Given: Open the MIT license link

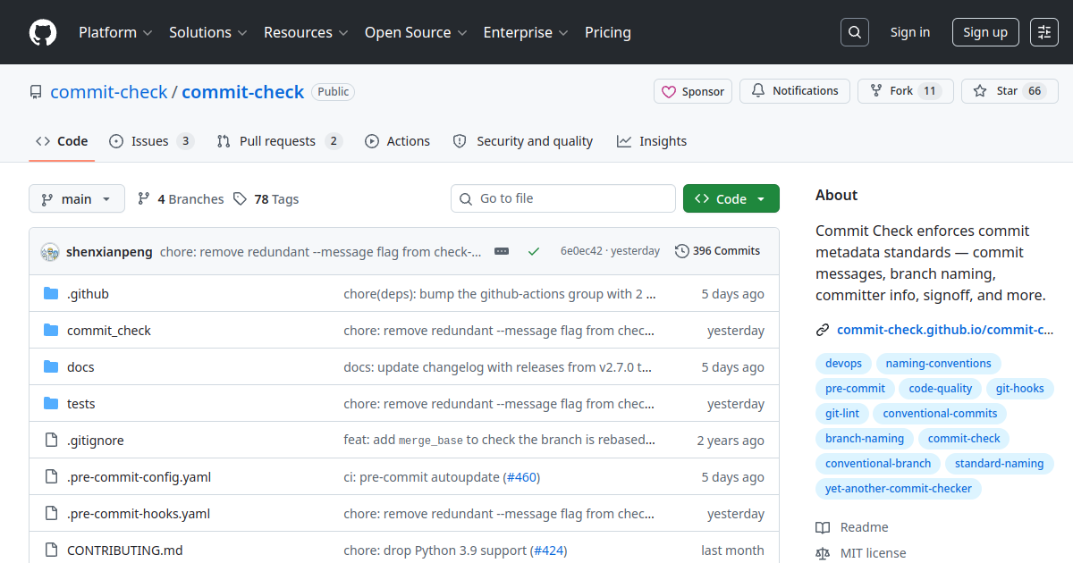Looking at the screenshot, I should pos(861,553).
